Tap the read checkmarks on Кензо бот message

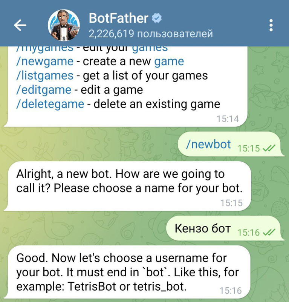[269, 232]
